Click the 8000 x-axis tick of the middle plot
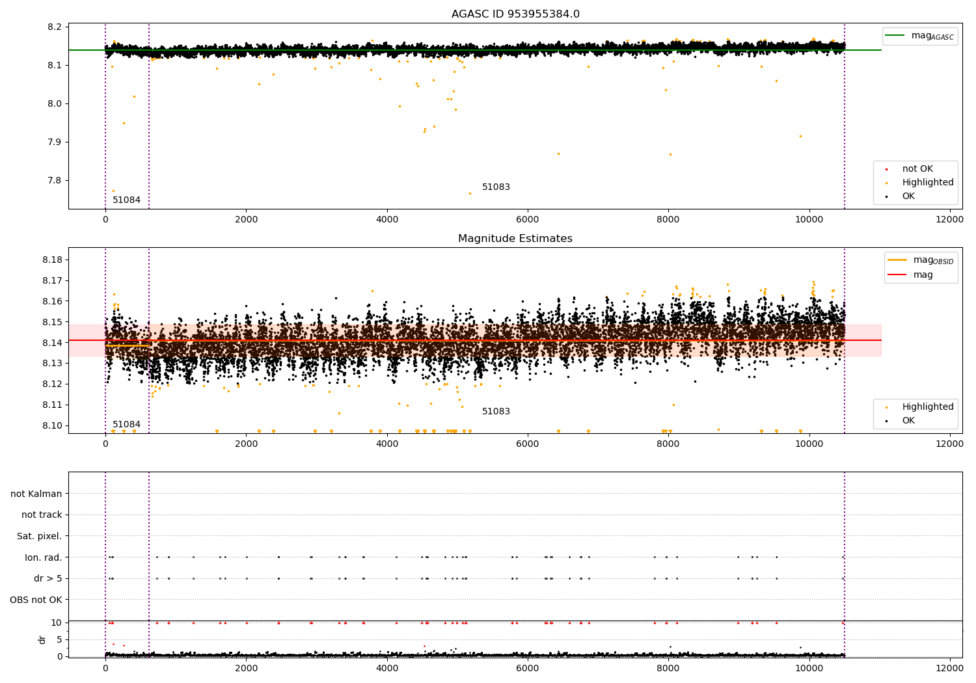 coord(668,444)
